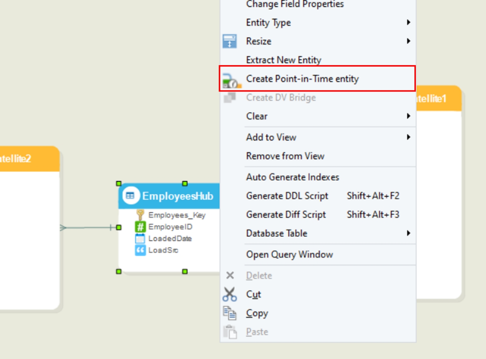Click the EmployeesHub table header icon

130,196
